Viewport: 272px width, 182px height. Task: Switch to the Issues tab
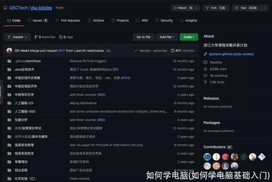coord(37,20)
